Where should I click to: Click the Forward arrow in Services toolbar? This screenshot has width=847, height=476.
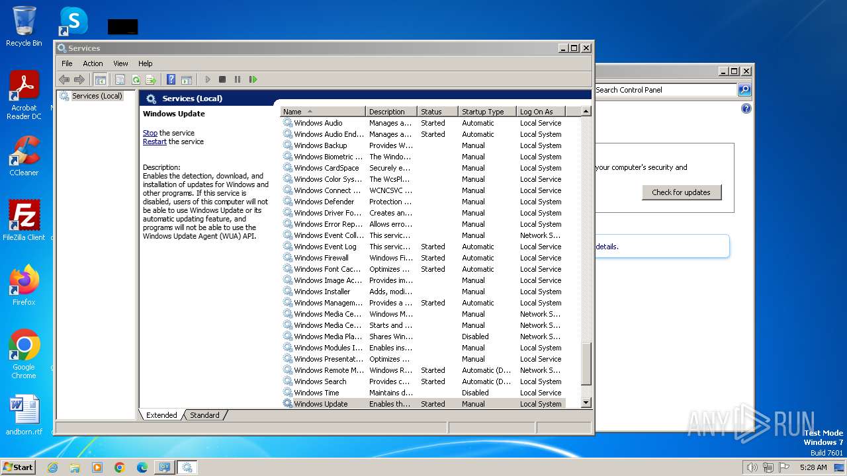79,79
